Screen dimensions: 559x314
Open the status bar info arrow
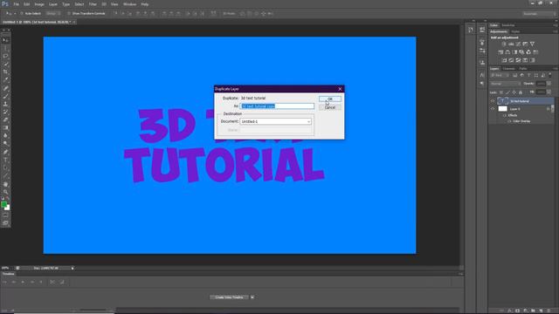click(72, 268)
